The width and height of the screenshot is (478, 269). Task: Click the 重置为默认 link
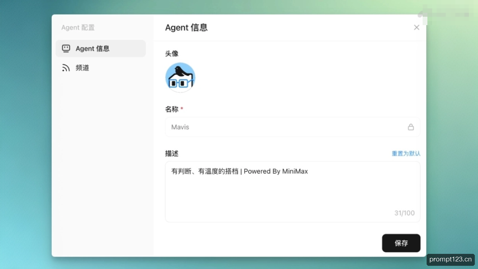pos(406,153)
